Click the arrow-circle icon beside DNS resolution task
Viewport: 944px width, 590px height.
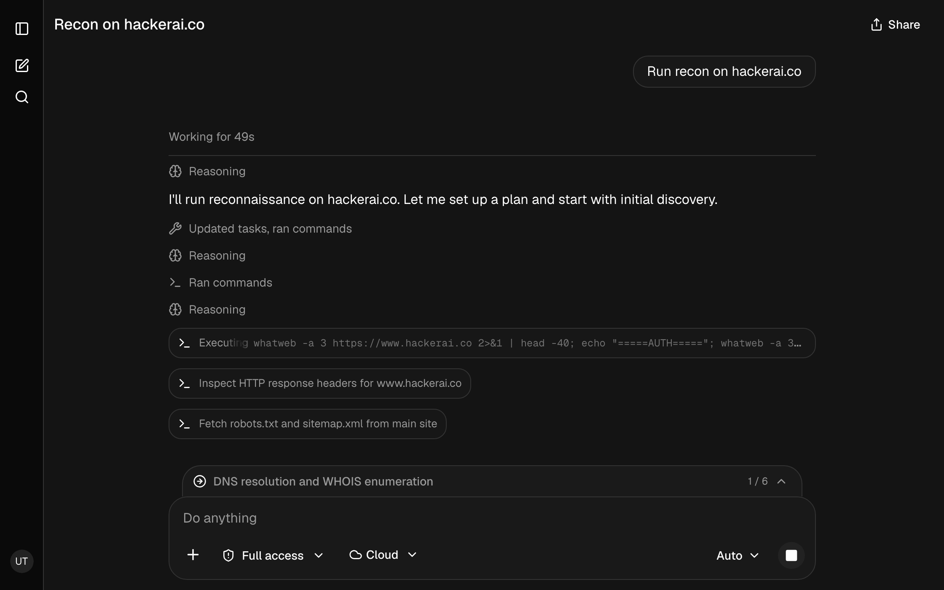point(200,481)
